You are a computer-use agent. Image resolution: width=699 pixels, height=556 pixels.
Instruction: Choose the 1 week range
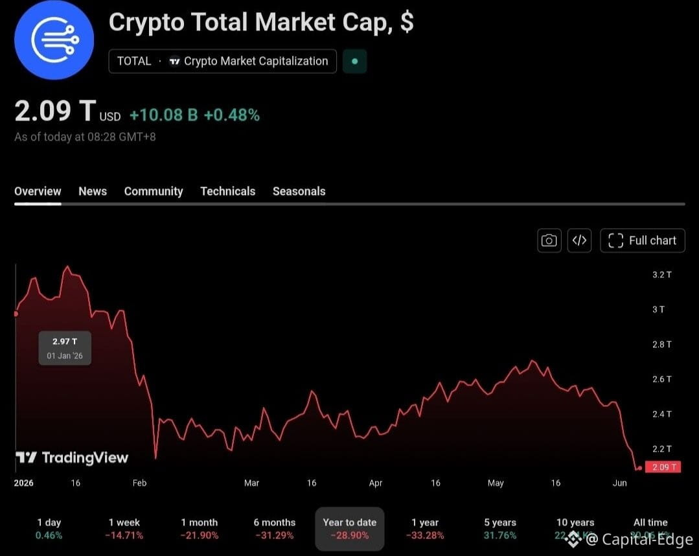[124, 529]
